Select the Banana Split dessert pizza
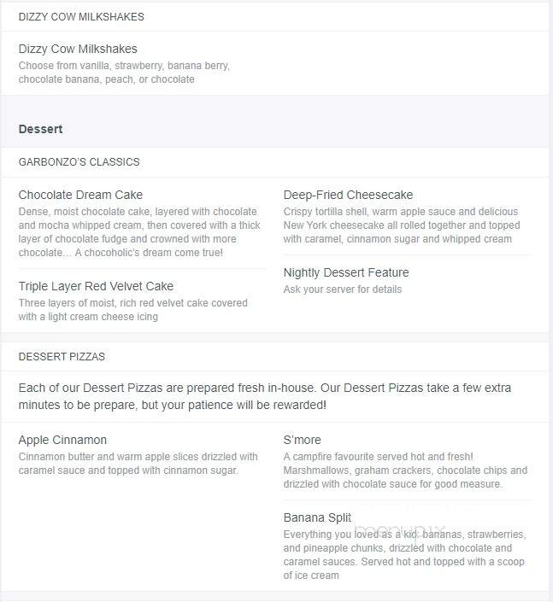This screenshot has width=553, height=602. (x=317, y=517)
